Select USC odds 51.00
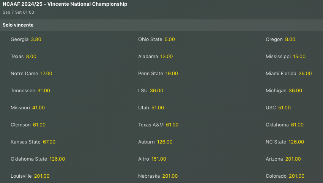This screenshot has width=323, height=183. click(284, 108)
